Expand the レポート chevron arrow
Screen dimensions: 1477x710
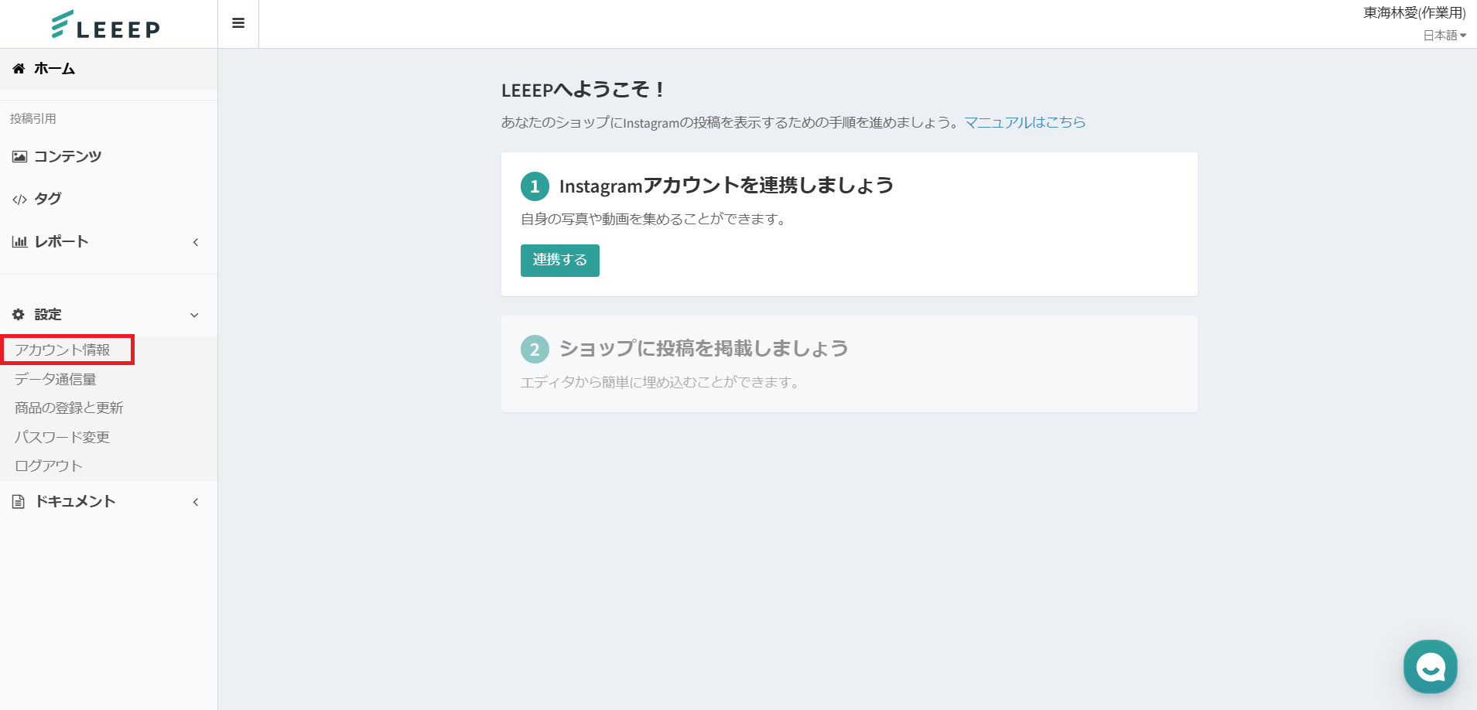[x=196, y=242]
